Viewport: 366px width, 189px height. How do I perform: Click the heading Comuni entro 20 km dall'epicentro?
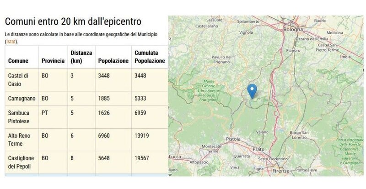[x=73, y=22]
